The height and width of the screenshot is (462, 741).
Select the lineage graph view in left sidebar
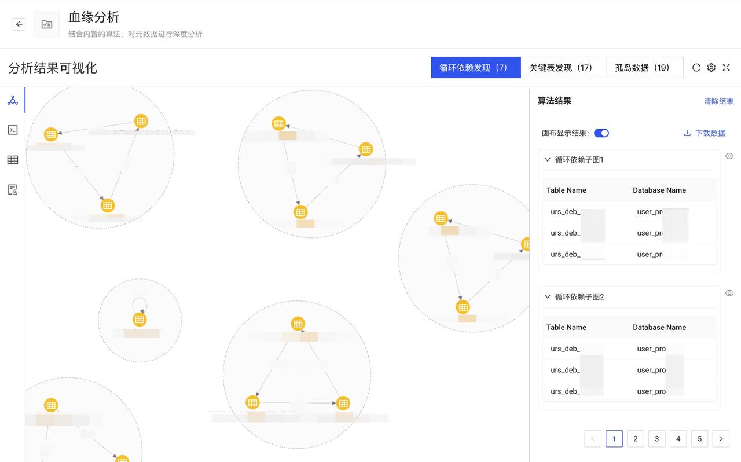[13, 100]
